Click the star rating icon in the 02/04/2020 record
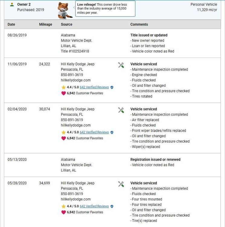Image resolution: width=225 pixels, height=227 pixels. click(63, 132)
